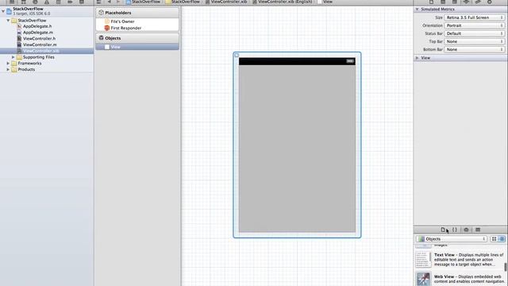Click the Web View library thumbnail
508x286 pixels.
click(423, 279)
